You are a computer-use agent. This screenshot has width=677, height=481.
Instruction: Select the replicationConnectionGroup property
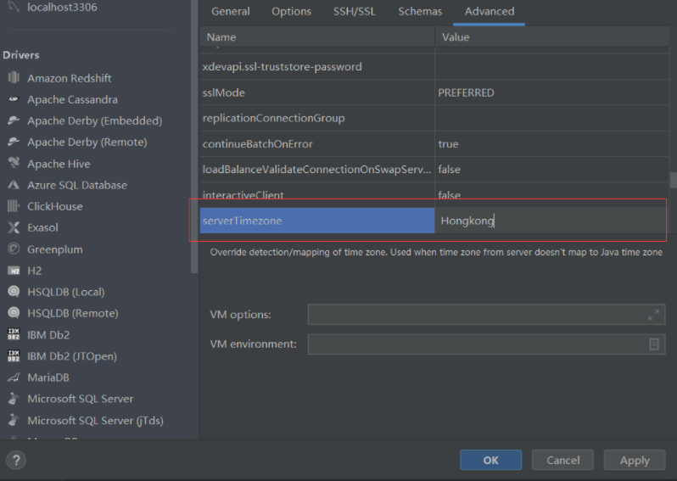coord(274,118)
